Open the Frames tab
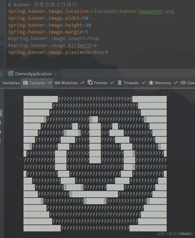Screen dimensions: 195x238 (x=101, y=83)
